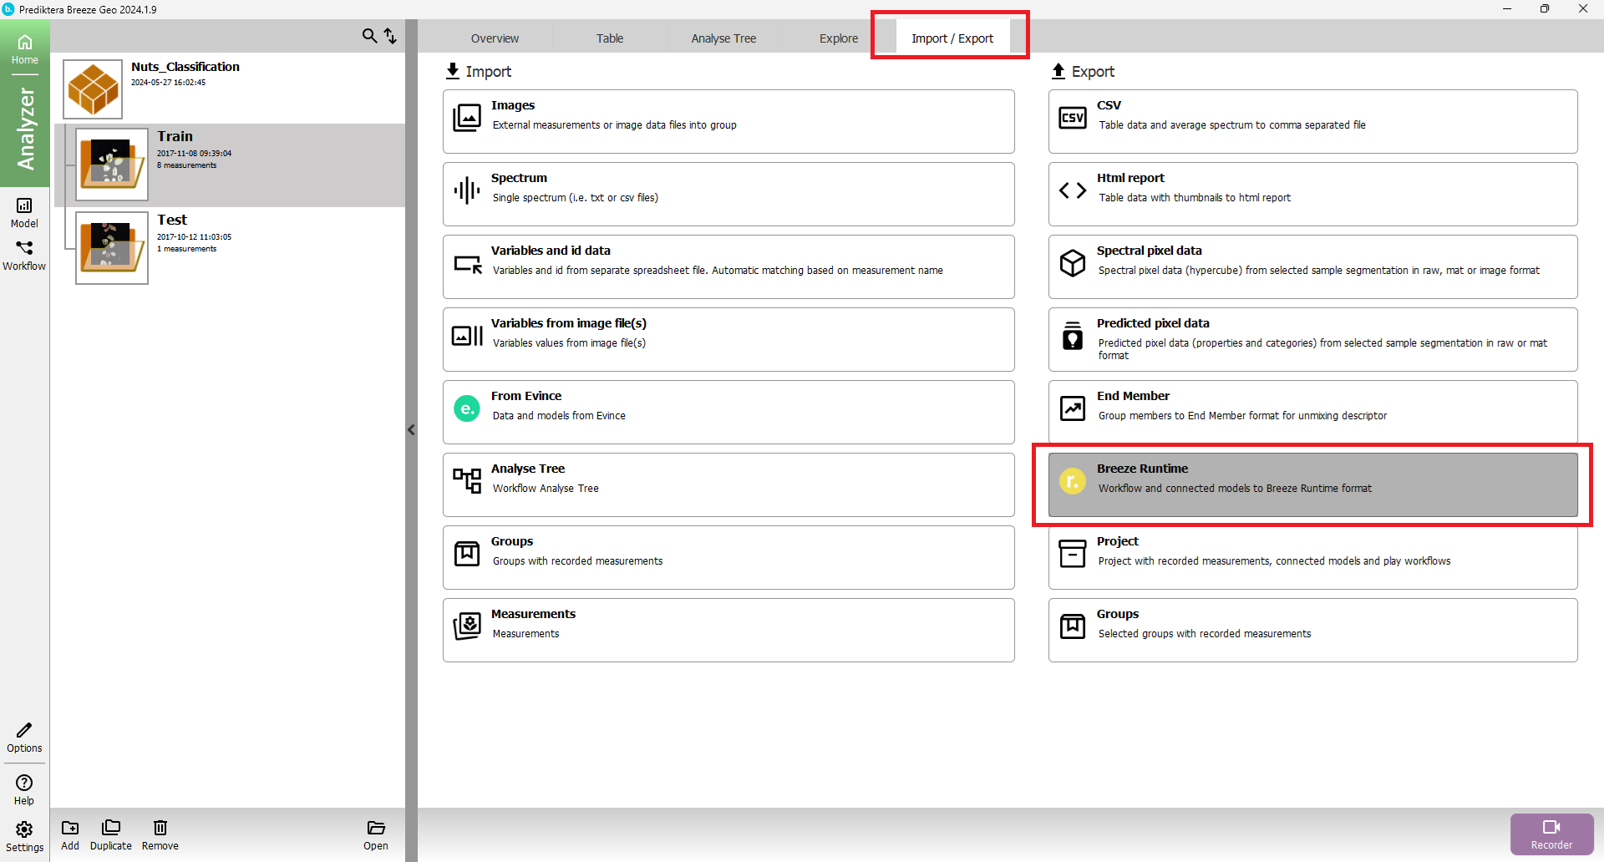Screen dimensions: 1604x862
Task: Switch to the Explore tab
Action: click(838, 38)
